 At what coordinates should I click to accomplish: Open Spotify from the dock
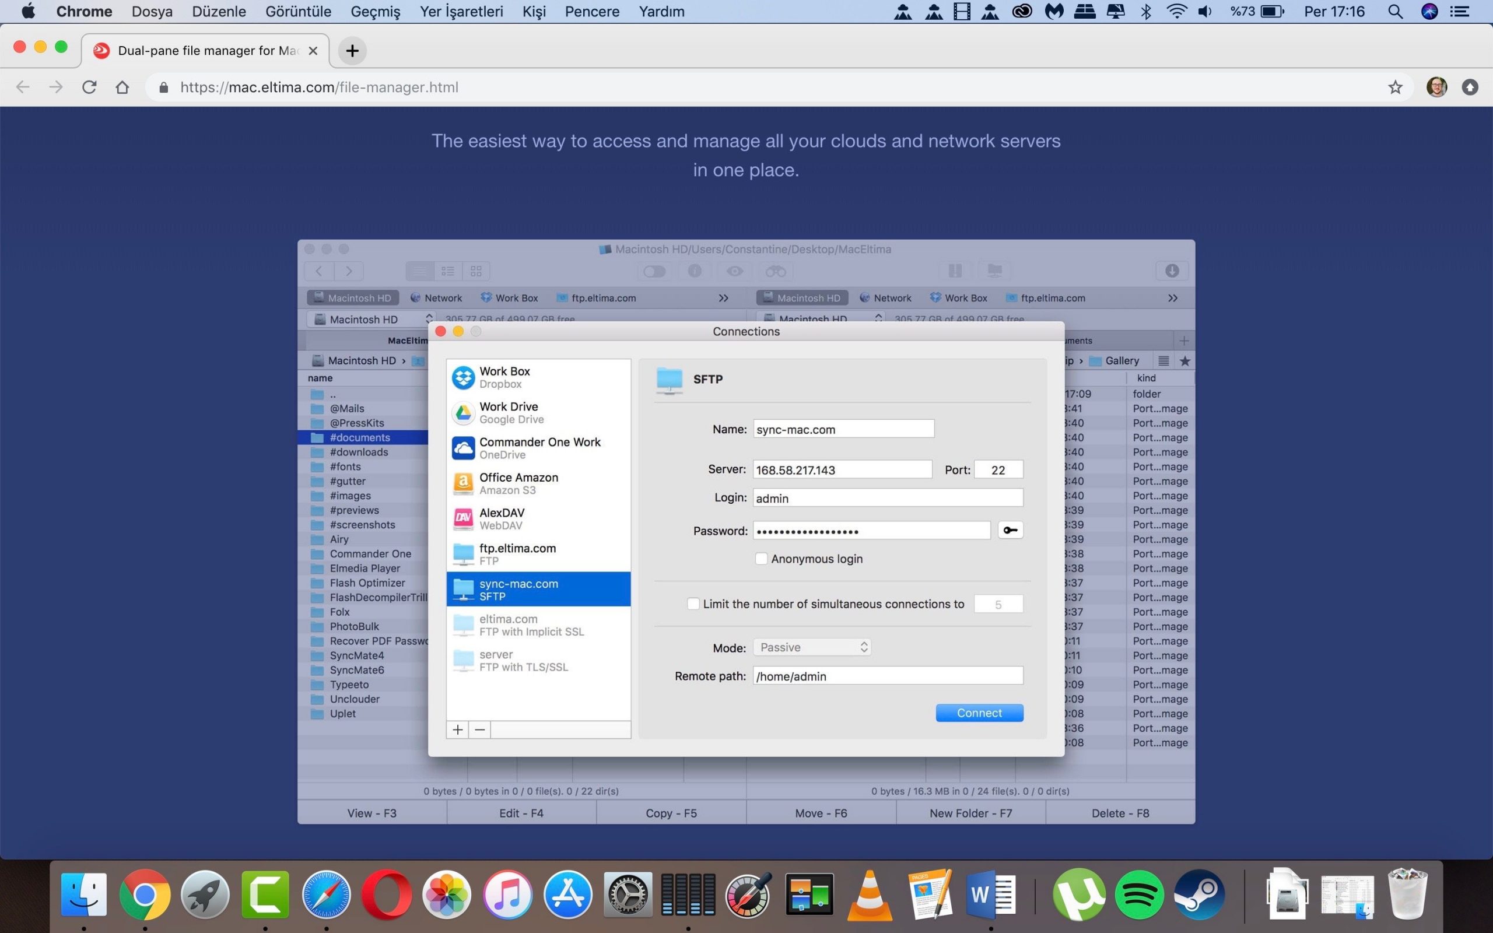pos(1139,894)
